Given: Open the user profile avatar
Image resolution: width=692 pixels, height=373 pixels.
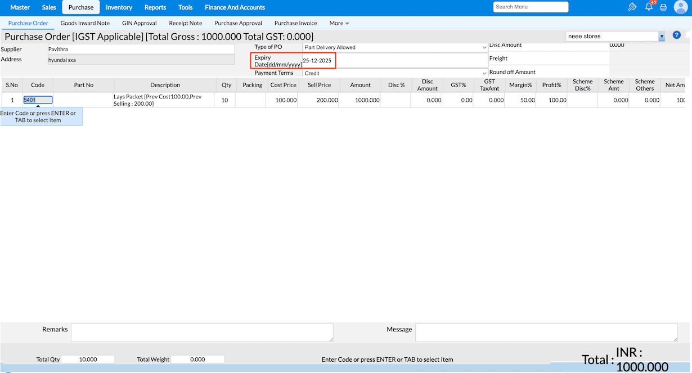Looking at the screenshot, I should (x=680, y=7).
